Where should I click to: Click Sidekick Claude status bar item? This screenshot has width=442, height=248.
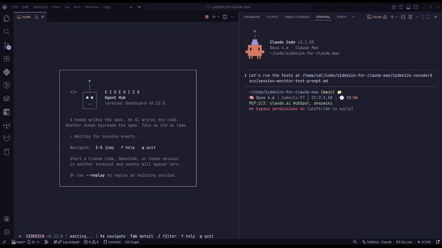[x=377, y=242]
